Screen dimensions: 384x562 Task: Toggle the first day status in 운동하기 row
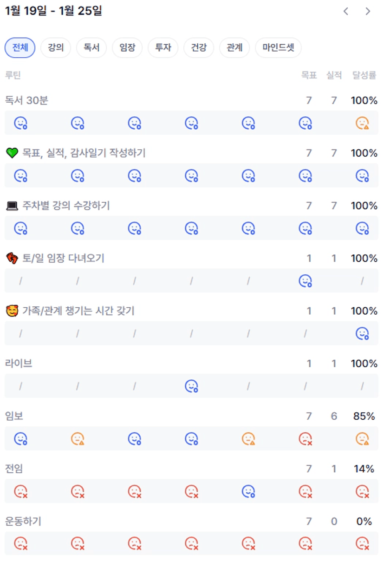tap(20, 543)
